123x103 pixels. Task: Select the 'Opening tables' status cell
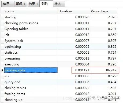click(31, 29)
